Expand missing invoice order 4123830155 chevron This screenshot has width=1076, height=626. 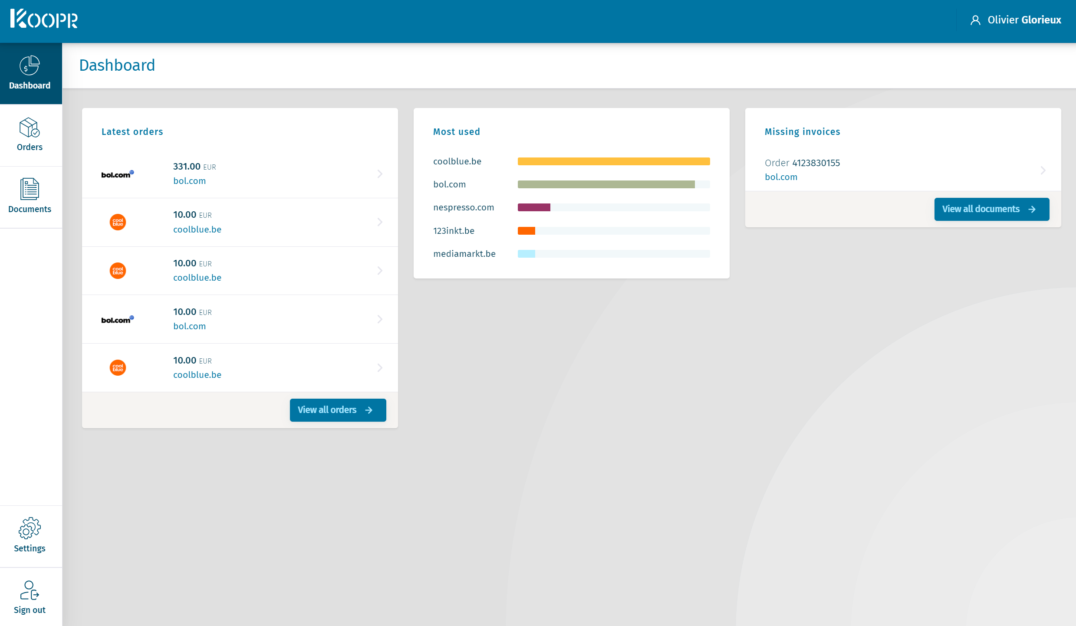coord(1043,170)
